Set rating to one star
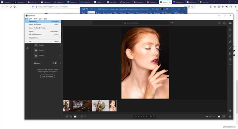 click(136, 117)
